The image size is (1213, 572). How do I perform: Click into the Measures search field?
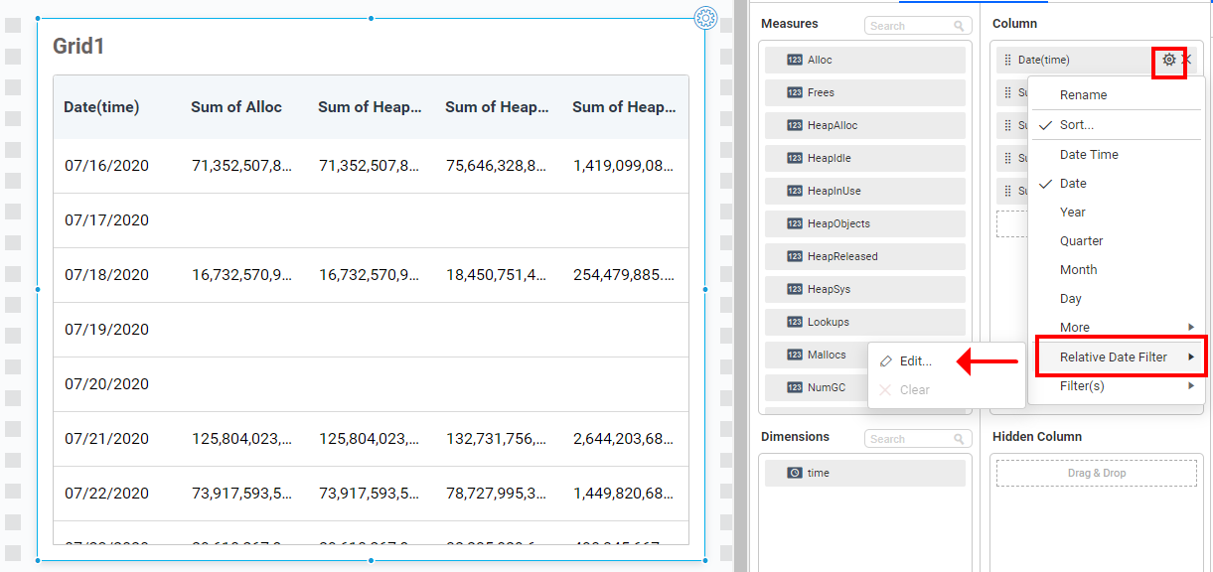[x=908, y=26]
